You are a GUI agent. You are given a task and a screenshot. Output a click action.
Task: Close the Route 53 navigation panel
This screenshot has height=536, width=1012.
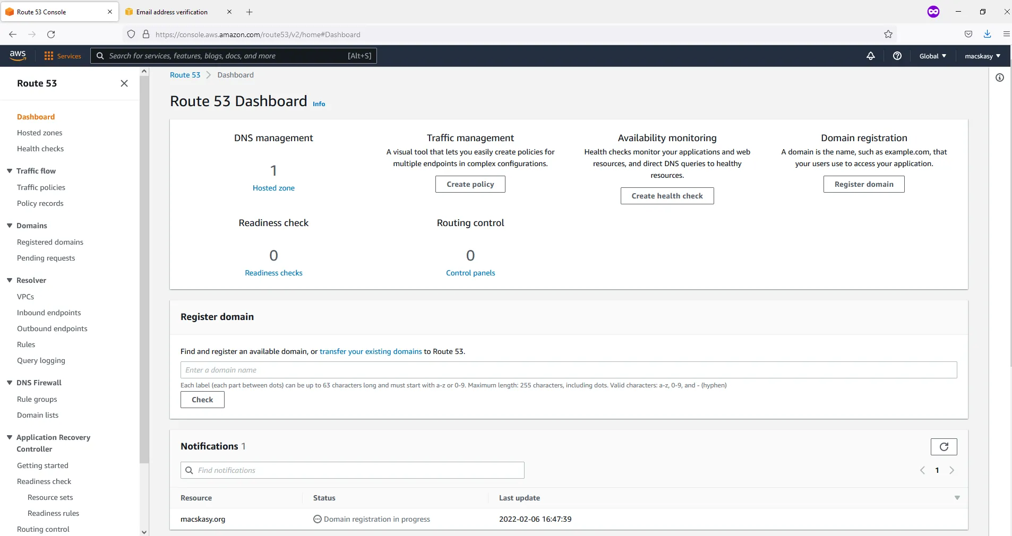point(124,83)
